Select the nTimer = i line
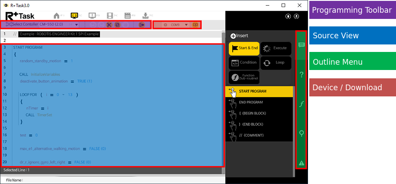 click(37, 108)
